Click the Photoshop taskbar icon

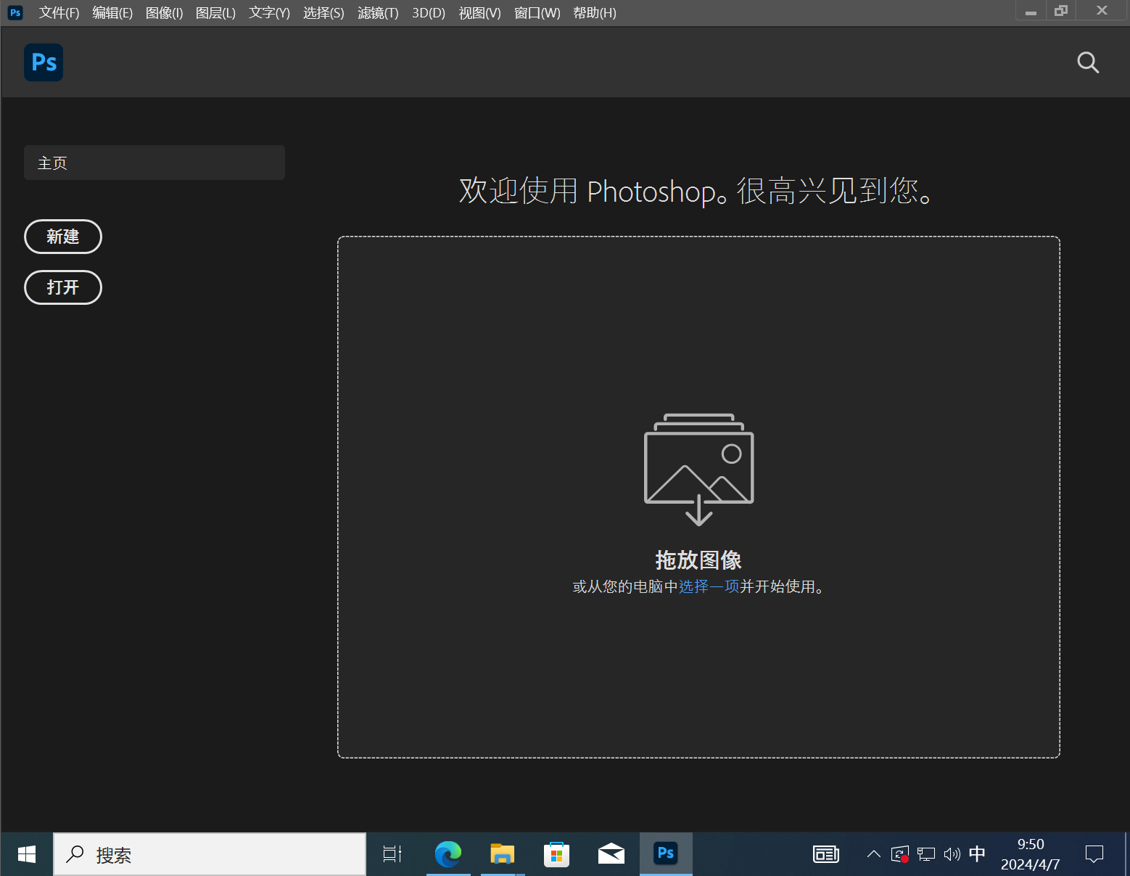pos(666,854)
